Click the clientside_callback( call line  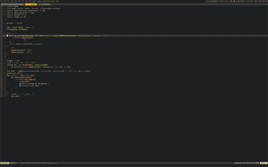pyautogui.click(x=17, y=29)
